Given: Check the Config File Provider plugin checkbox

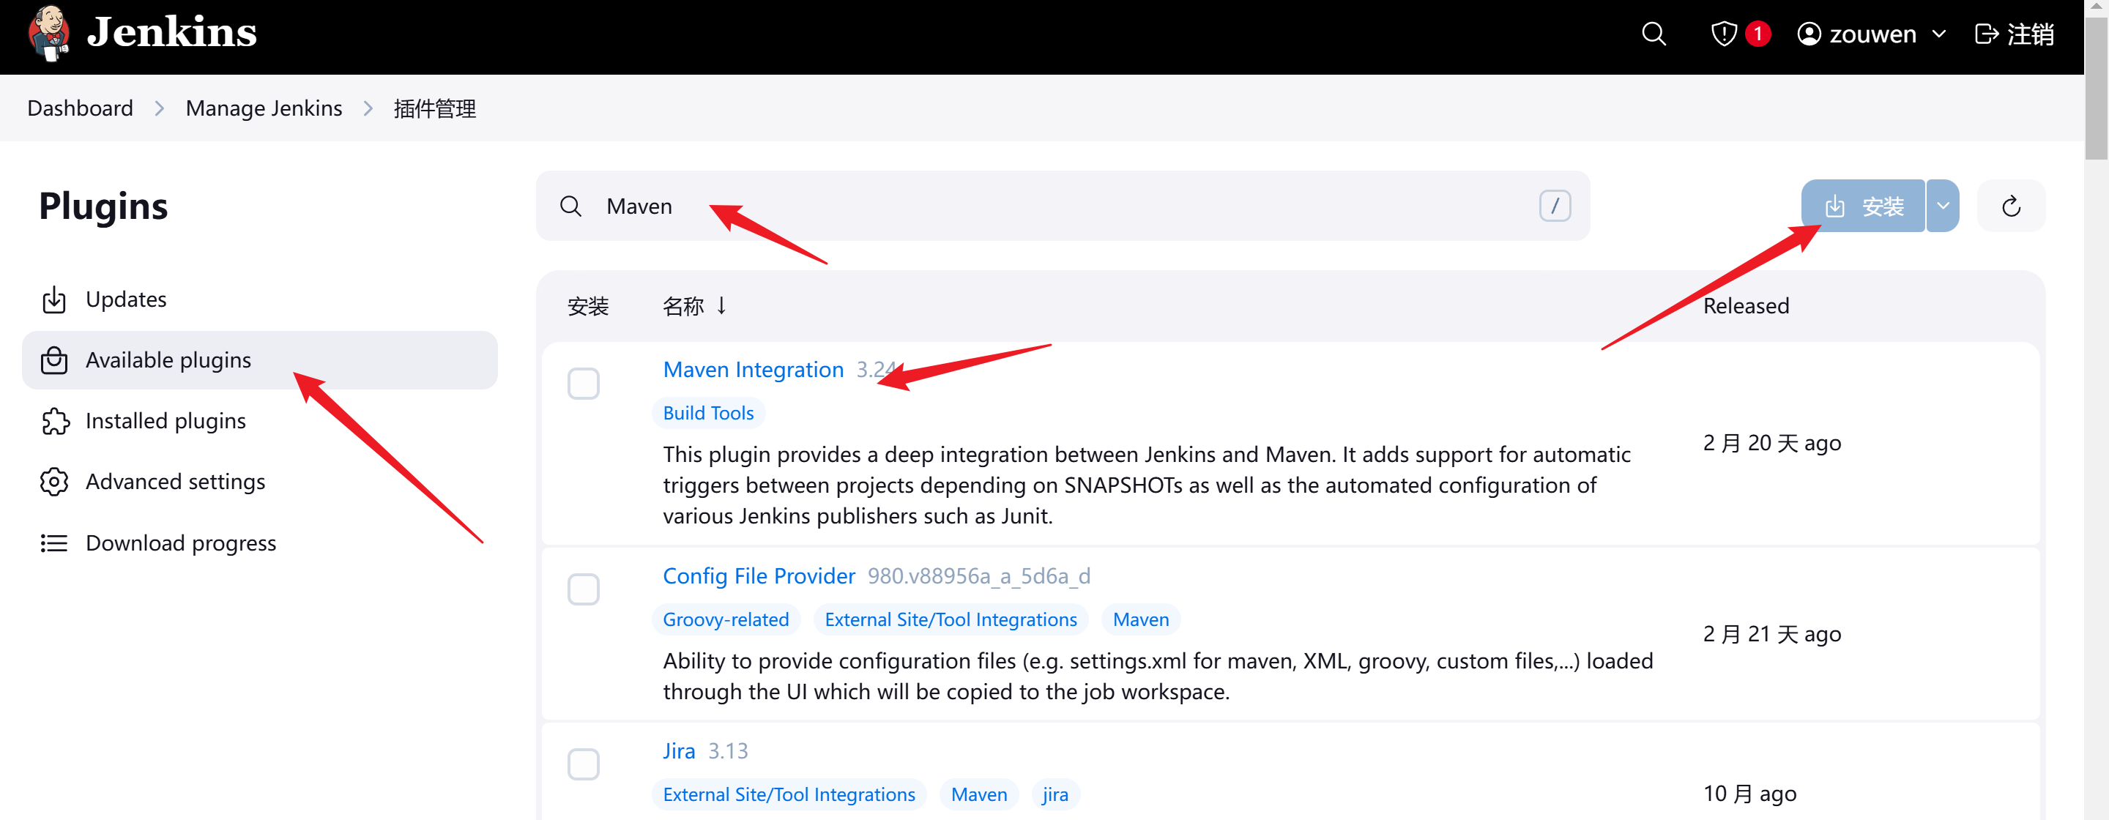Looking at the screenshot, I should (x=584, y=589).
